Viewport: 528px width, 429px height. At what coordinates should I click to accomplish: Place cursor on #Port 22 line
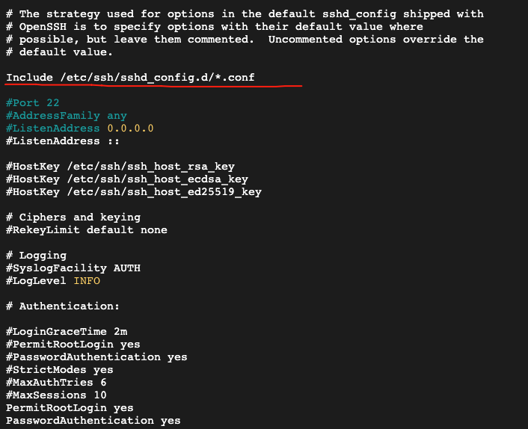click(x=33, y=102)
